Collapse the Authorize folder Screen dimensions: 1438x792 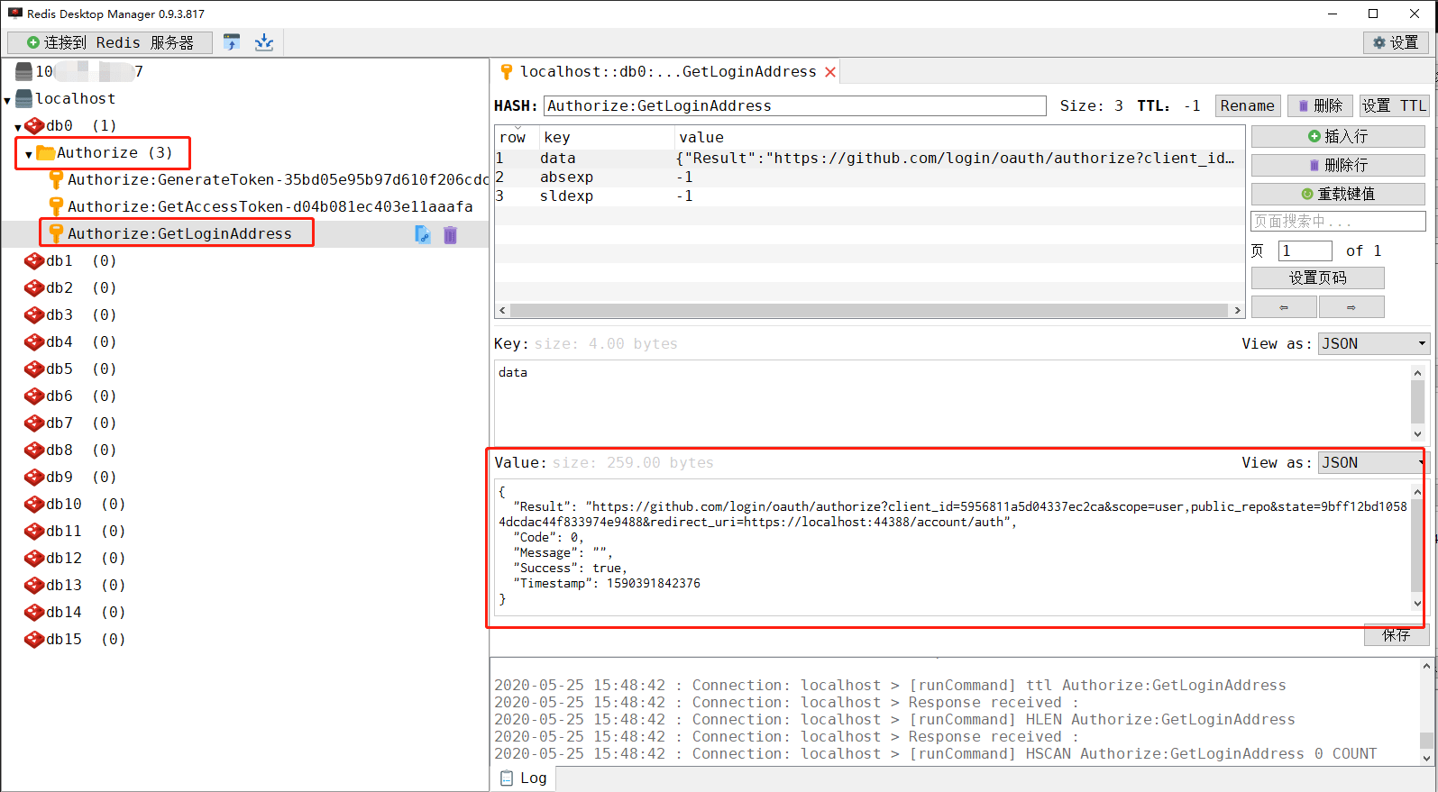pos(29,154)
